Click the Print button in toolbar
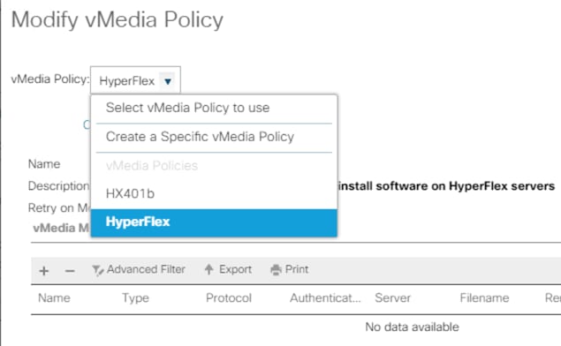This screenshot has height=346, width=561. 290,269
